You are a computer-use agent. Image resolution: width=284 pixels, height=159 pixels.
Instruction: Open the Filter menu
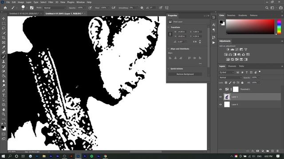(51, 2)
